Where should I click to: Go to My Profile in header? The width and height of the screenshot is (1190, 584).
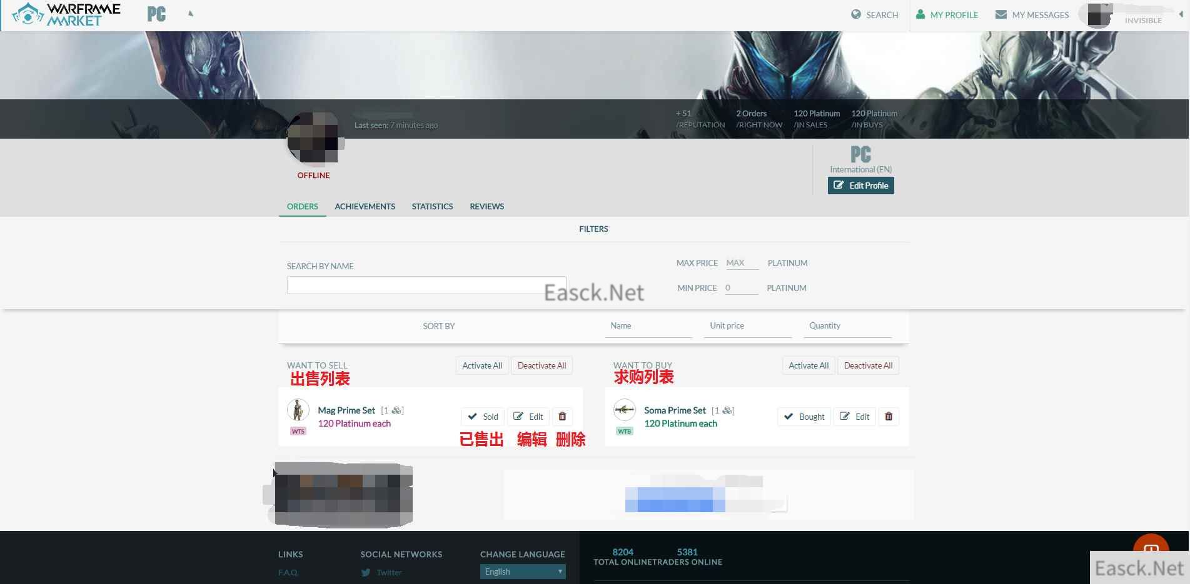[947, 14]
